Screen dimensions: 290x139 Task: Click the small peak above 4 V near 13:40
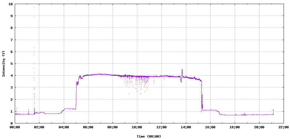[x=182, y=69]
